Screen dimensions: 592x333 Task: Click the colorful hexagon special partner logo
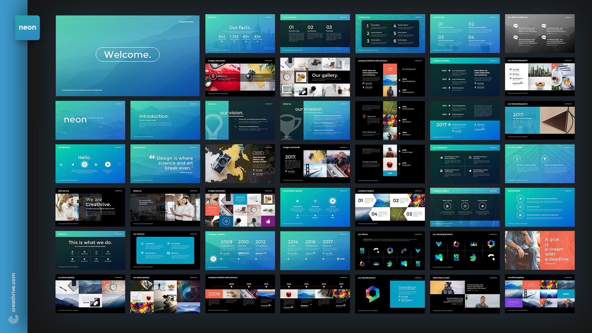tap(372, 294)
